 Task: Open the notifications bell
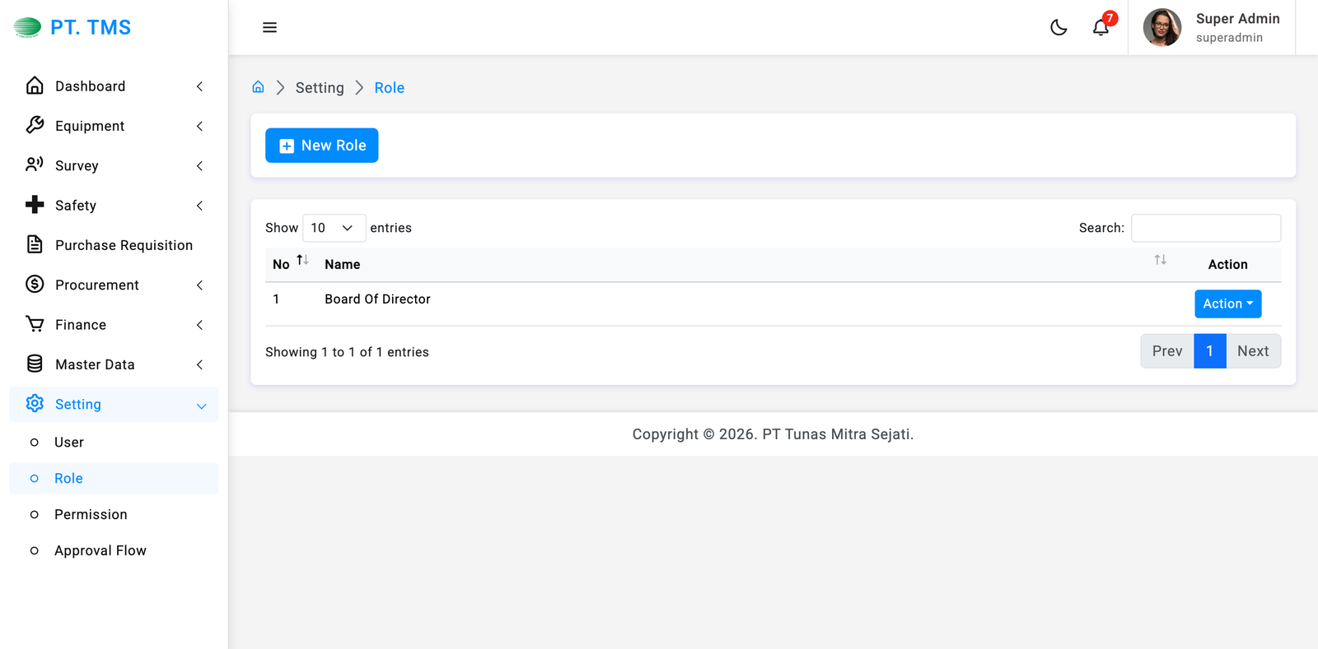[x=1101, y=27]
